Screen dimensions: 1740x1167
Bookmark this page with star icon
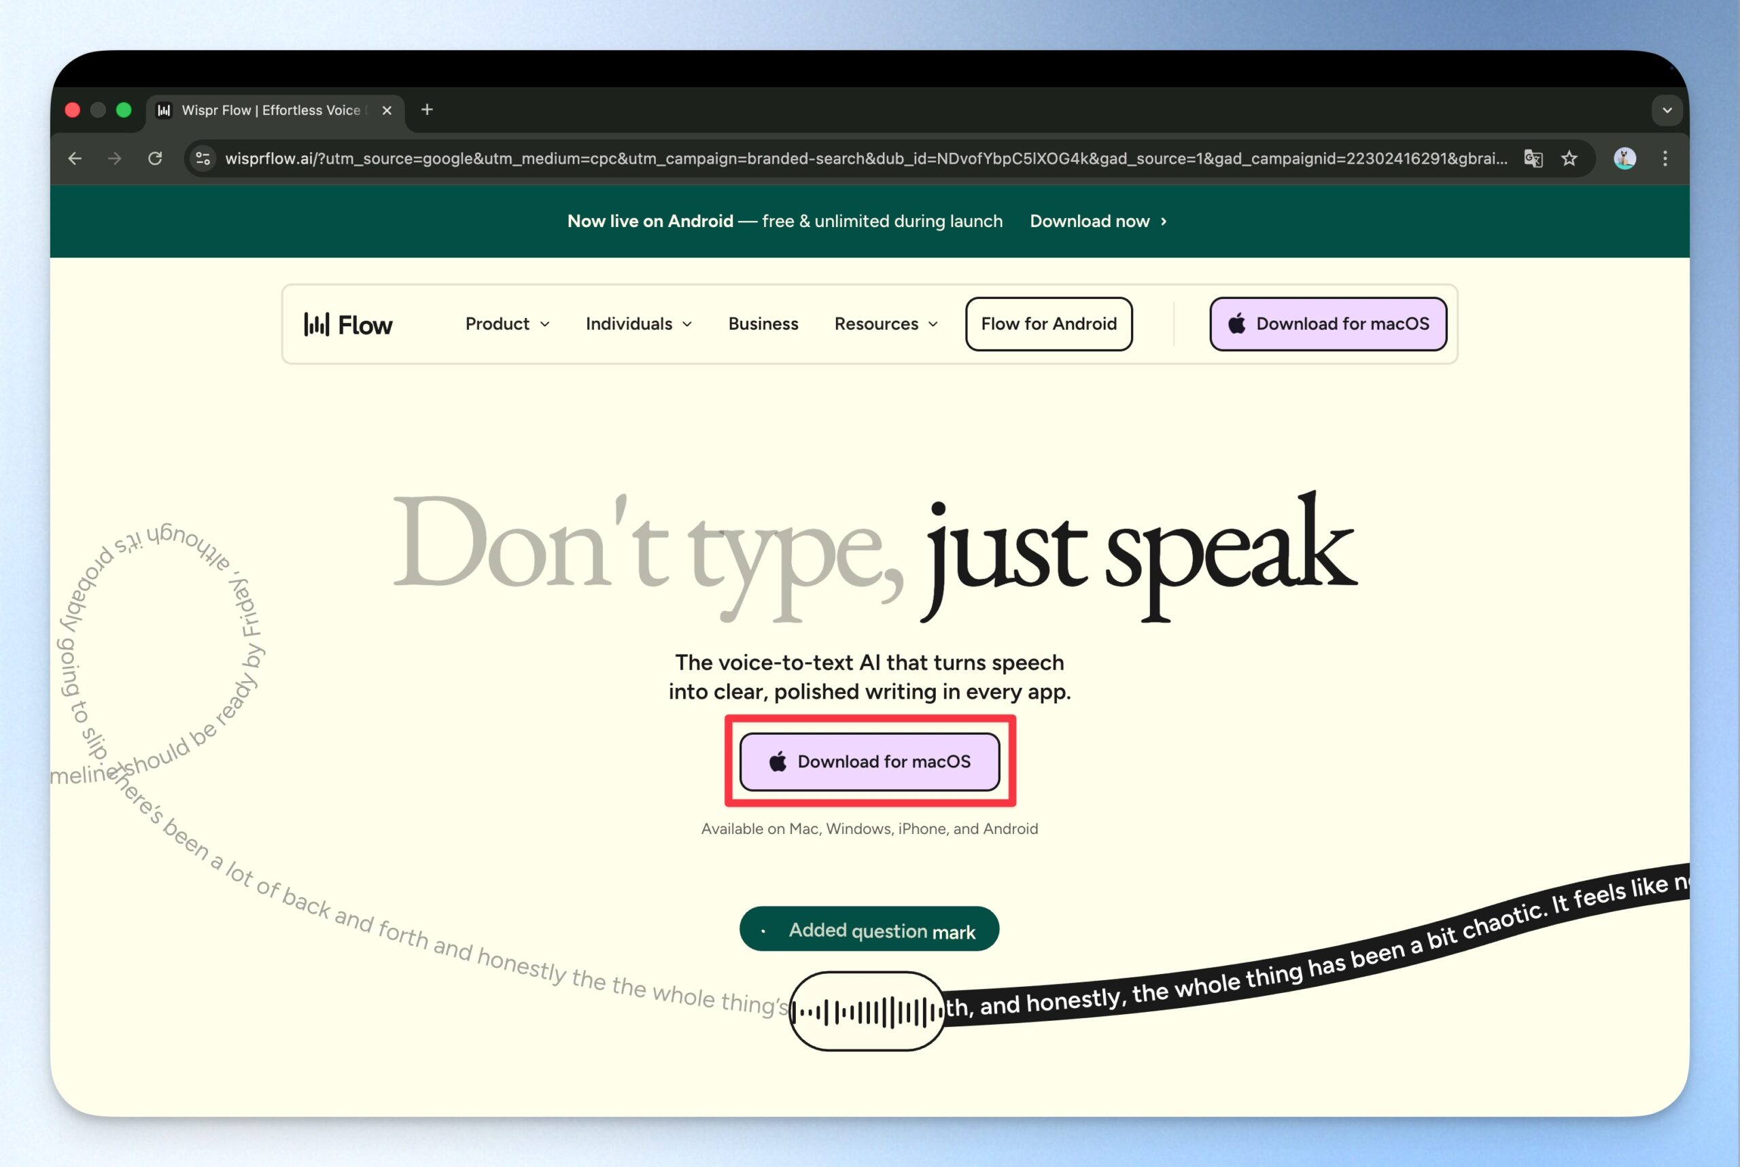1569,158
